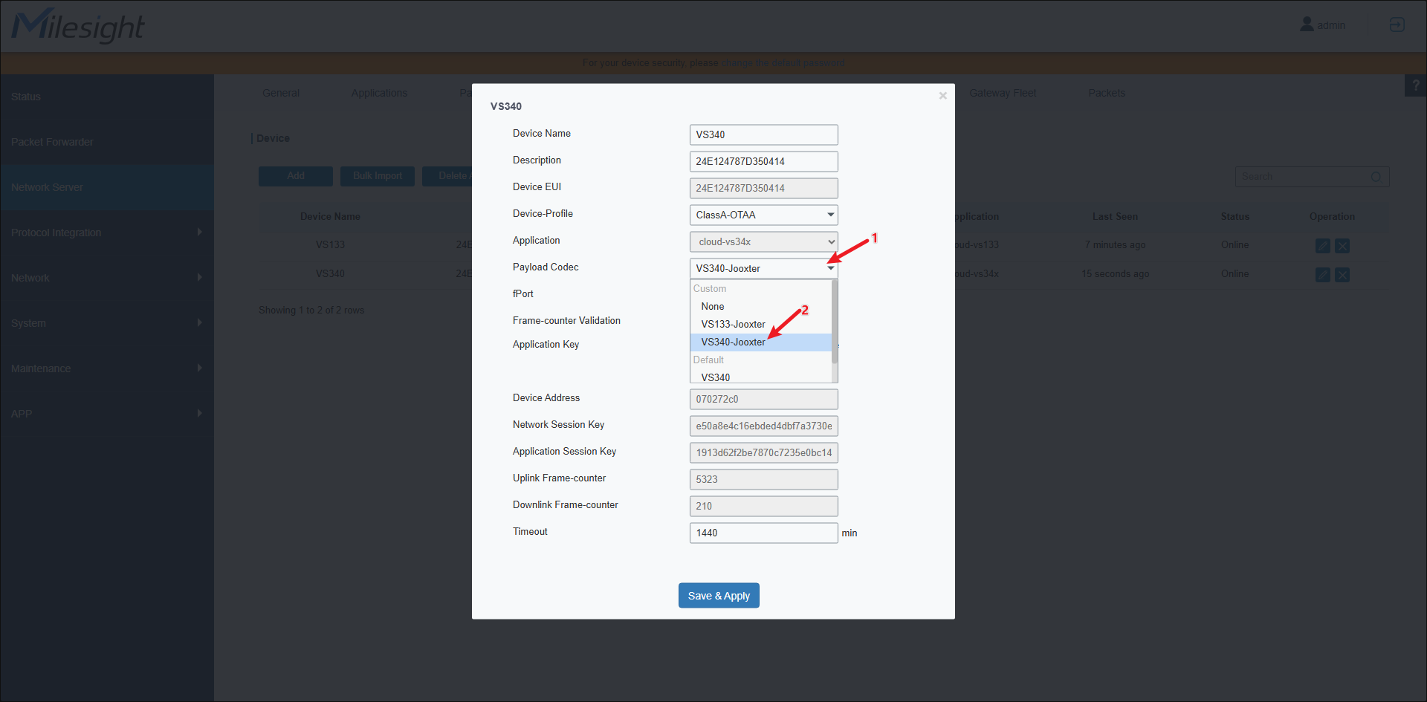Switch to Packets tab
Viewport: 1427px width, 702px height.
click(1107, 93)
